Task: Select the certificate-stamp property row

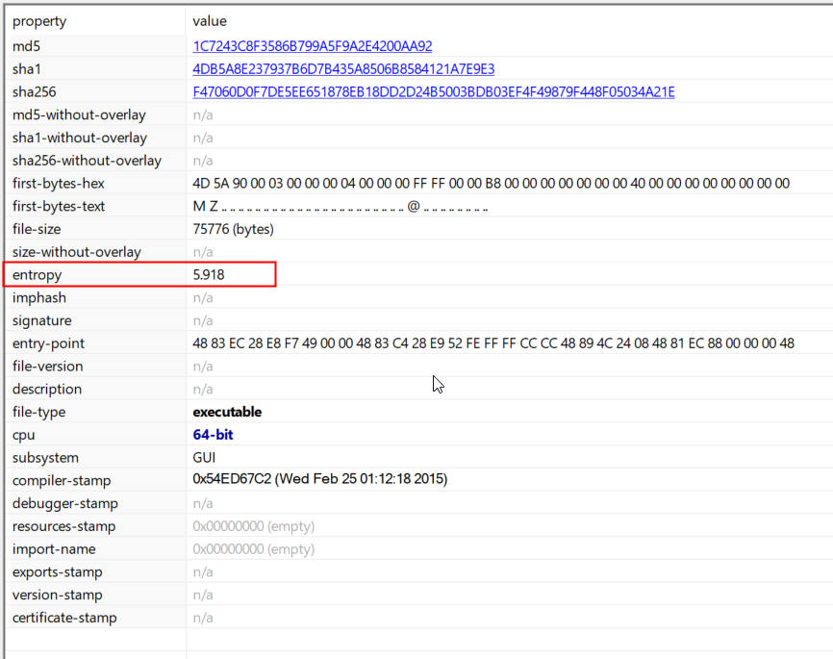Action: click(x=64, y=618)
